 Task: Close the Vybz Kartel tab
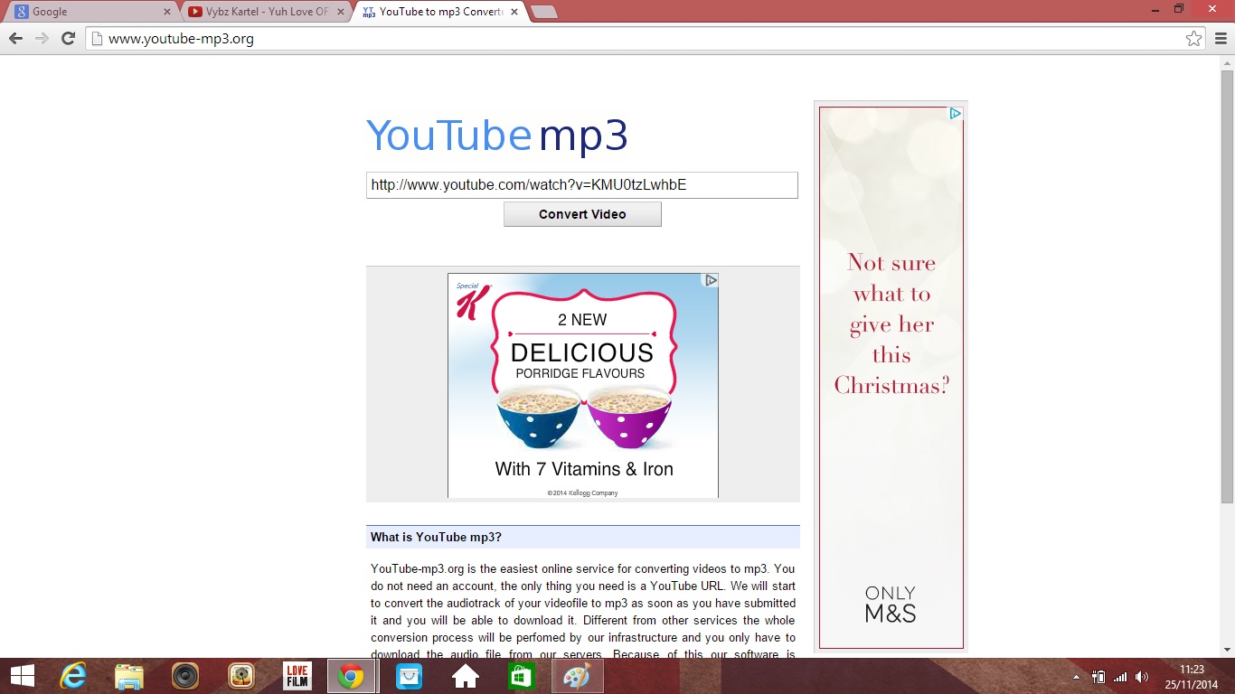pos(341,12)
